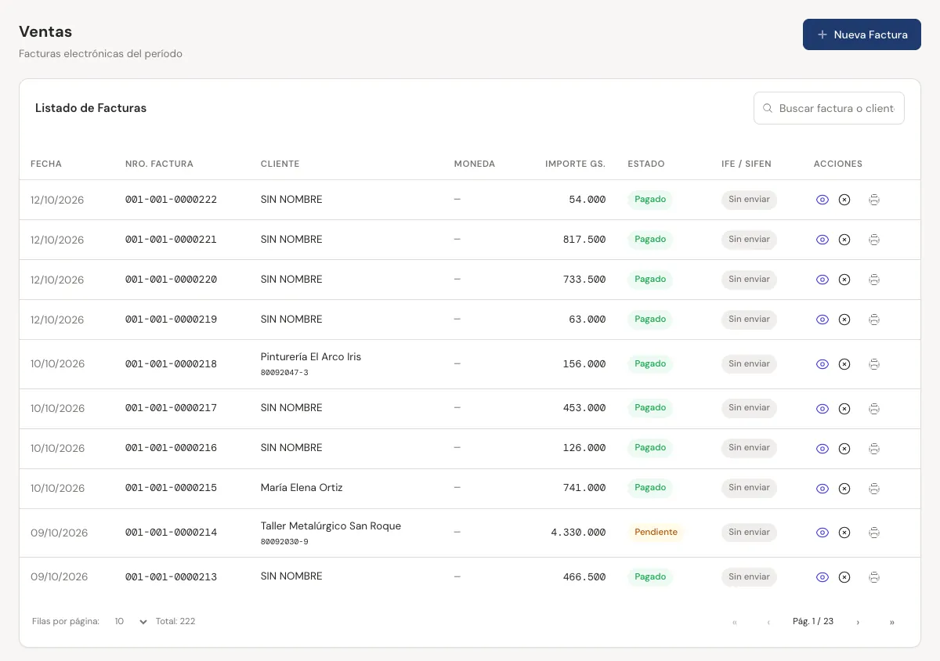
Task: Select client name María Elena Ortiz
Action: (302, 487)
